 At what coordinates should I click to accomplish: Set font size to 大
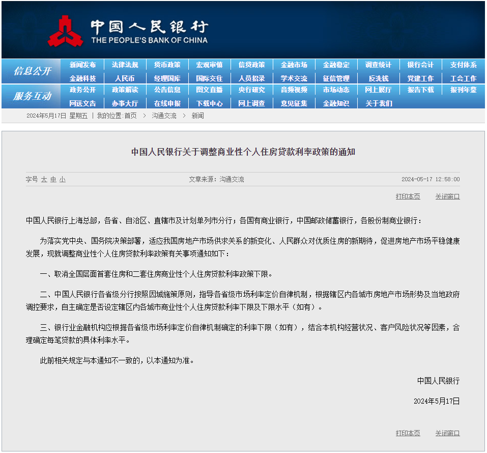tap(44, 179)
